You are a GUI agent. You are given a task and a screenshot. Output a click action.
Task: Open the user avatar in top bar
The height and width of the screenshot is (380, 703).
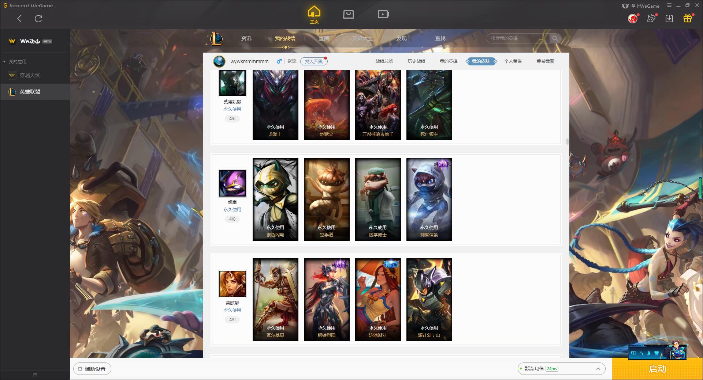click(x=633, y=18)
